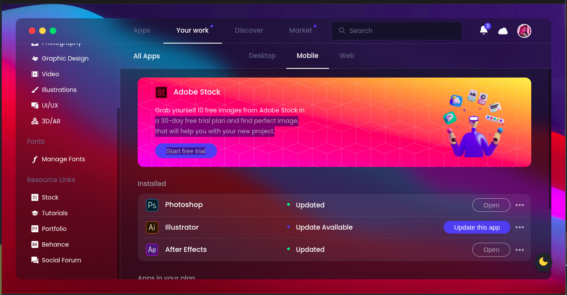567x295 pixels.
Task: Click the Illustrator Ai app icon
Action: click(152, 227)
